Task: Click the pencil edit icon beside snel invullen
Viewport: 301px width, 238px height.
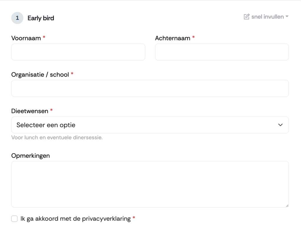Action: click(247, 17)
